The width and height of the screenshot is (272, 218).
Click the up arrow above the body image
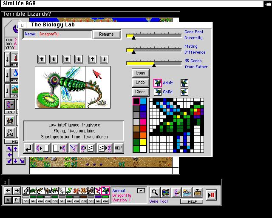67,59
